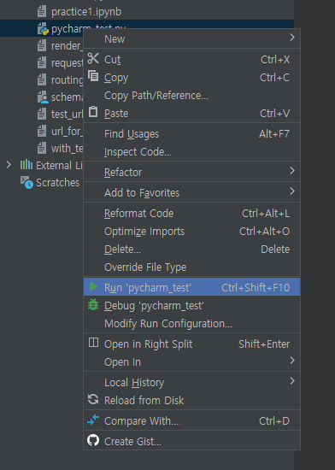
Task: Choose Create Gist...
Action: (191, 441)
